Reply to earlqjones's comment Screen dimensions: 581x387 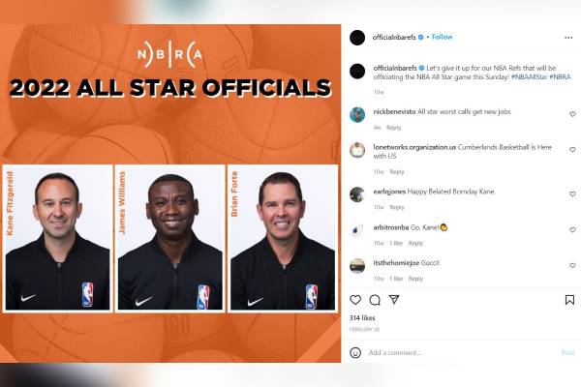click(x=396, y=207)
